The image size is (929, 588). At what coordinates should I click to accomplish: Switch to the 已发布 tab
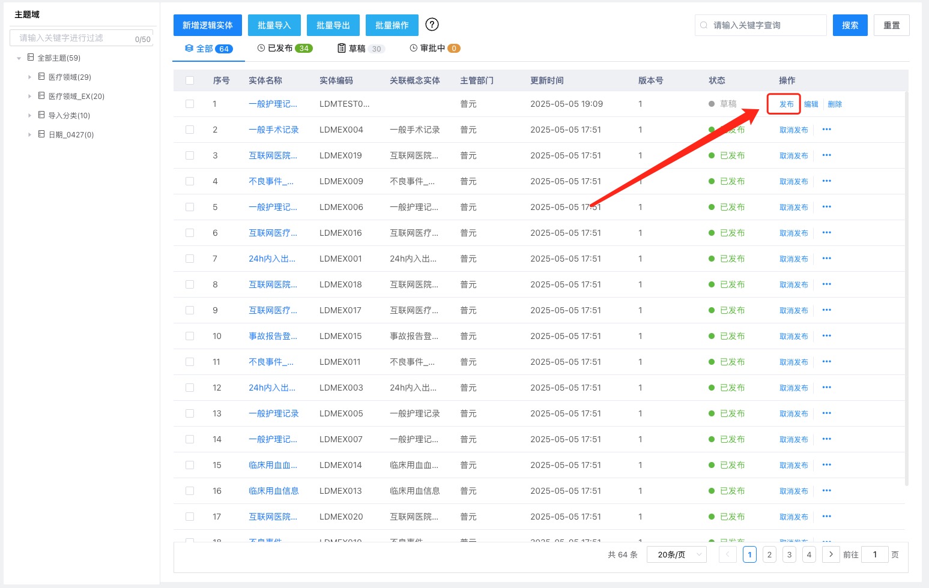(x=285, y=49)
